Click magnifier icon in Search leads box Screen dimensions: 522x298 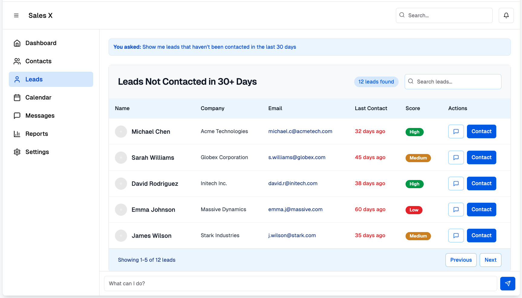click(411, 81)
